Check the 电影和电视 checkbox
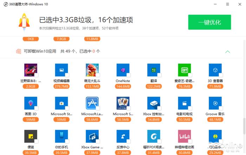The height and width of the screenshot is (155, 246). pos(190,108)
